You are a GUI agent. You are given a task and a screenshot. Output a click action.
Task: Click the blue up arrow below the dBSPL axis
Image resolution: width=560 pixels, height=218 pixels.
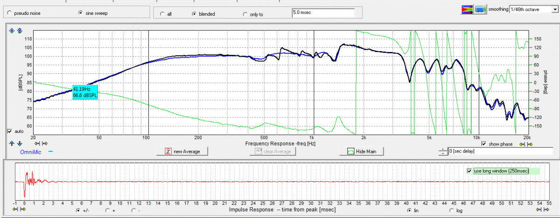point(13,144)
